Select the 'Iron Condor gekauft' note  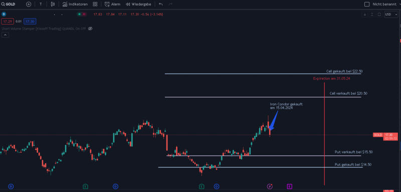point(286,106)
